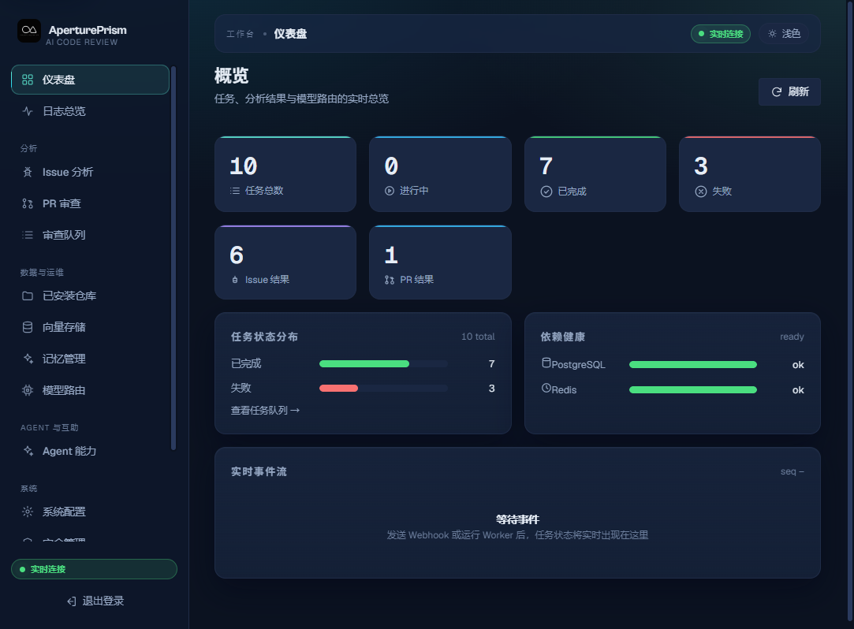Screen dimensions: 854x629
Task: Click the check-circle icon on the 已完成 card
Action: click(546, 192)
